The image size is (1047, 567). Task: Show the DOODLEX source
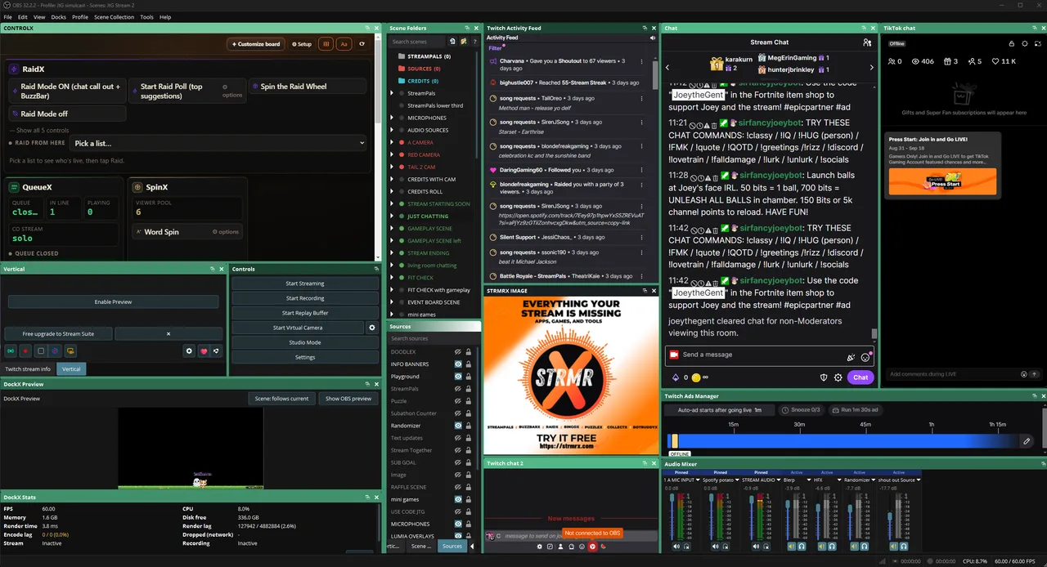[x=458, y=351]
